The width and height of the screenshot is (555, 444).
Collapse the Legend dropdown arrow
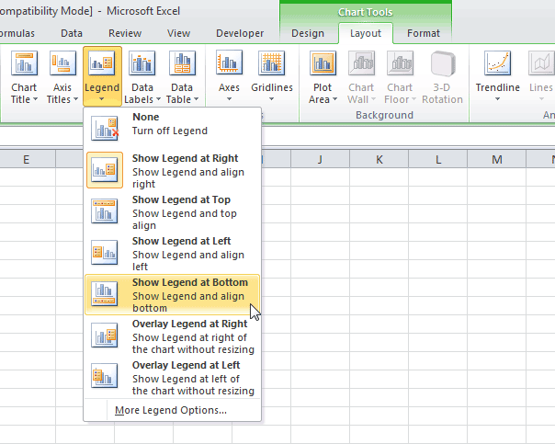coord(102,99)
